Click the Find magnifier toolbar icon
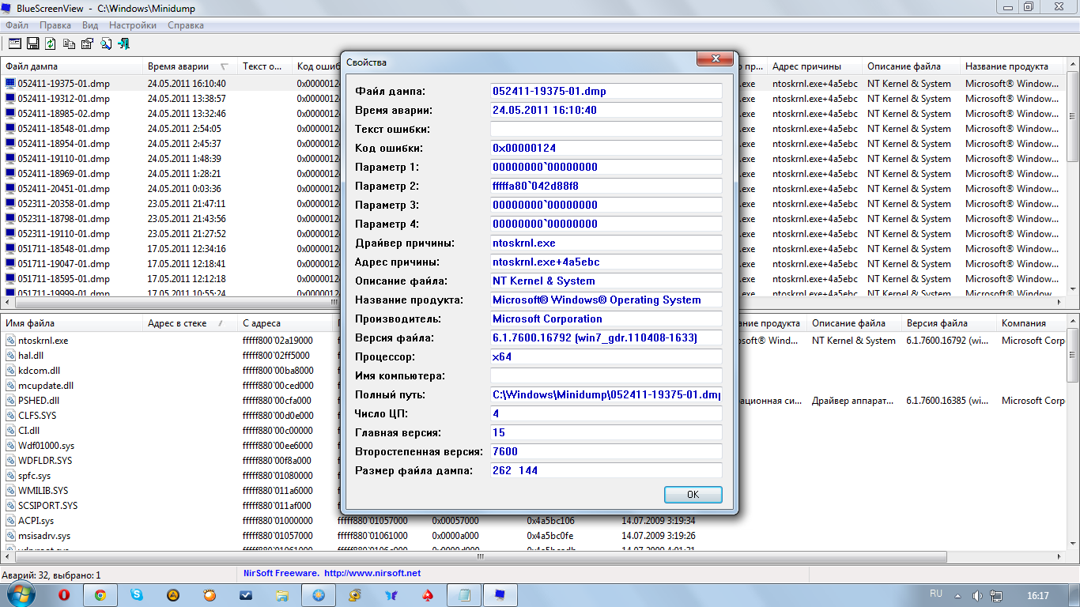Image resolution: width=1080 pixels, height=607 pixels. (x=105, y=43)
